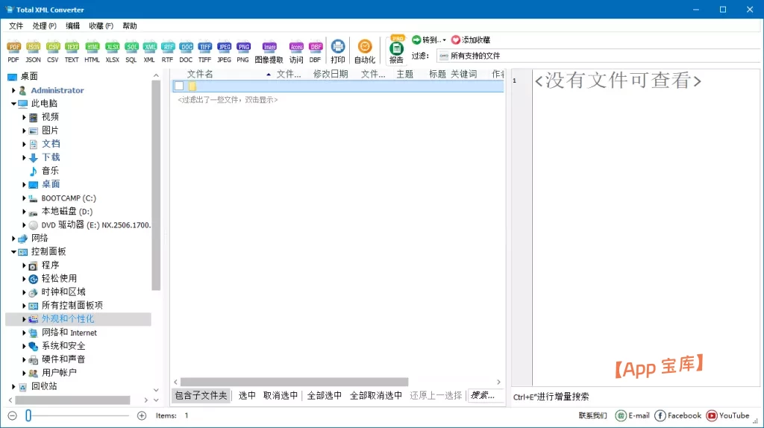Image resolution: width=764 pixels, height=428 pixels.
Task: Collapse the 此电脑 tree node
Action: [13, 103]
